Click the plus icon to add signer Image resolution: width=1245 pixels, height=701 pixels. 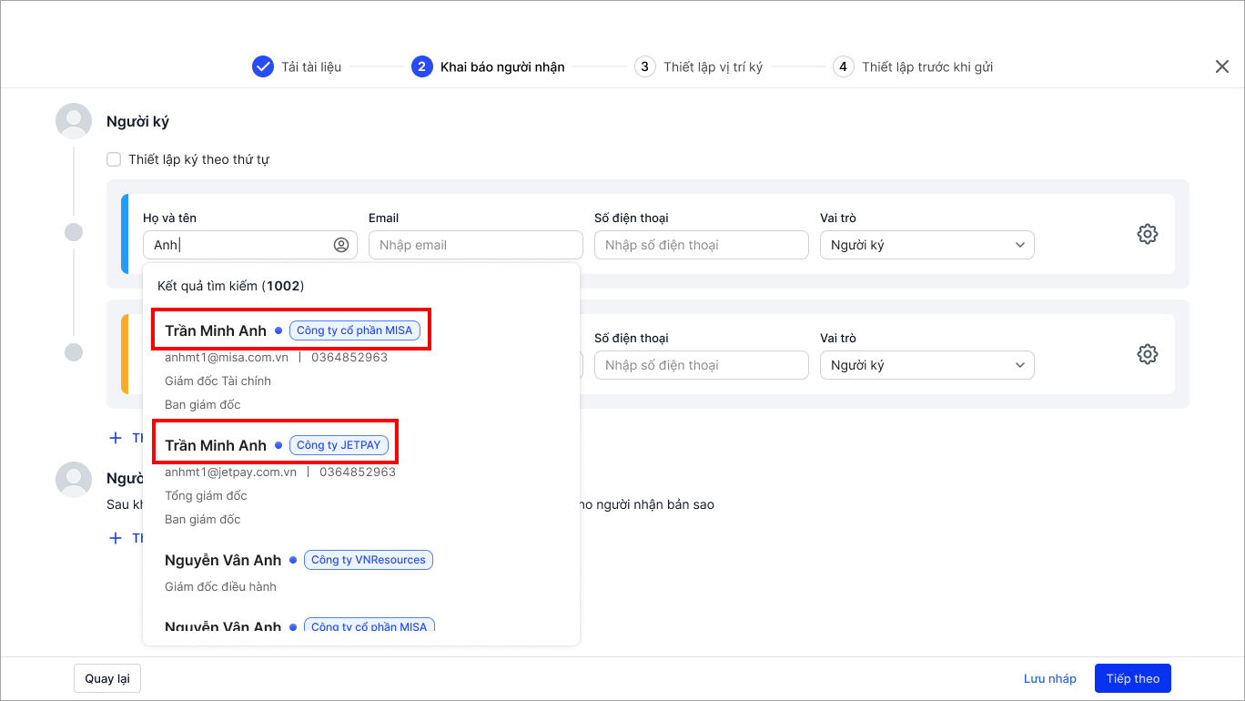click(x=116, y=438)
